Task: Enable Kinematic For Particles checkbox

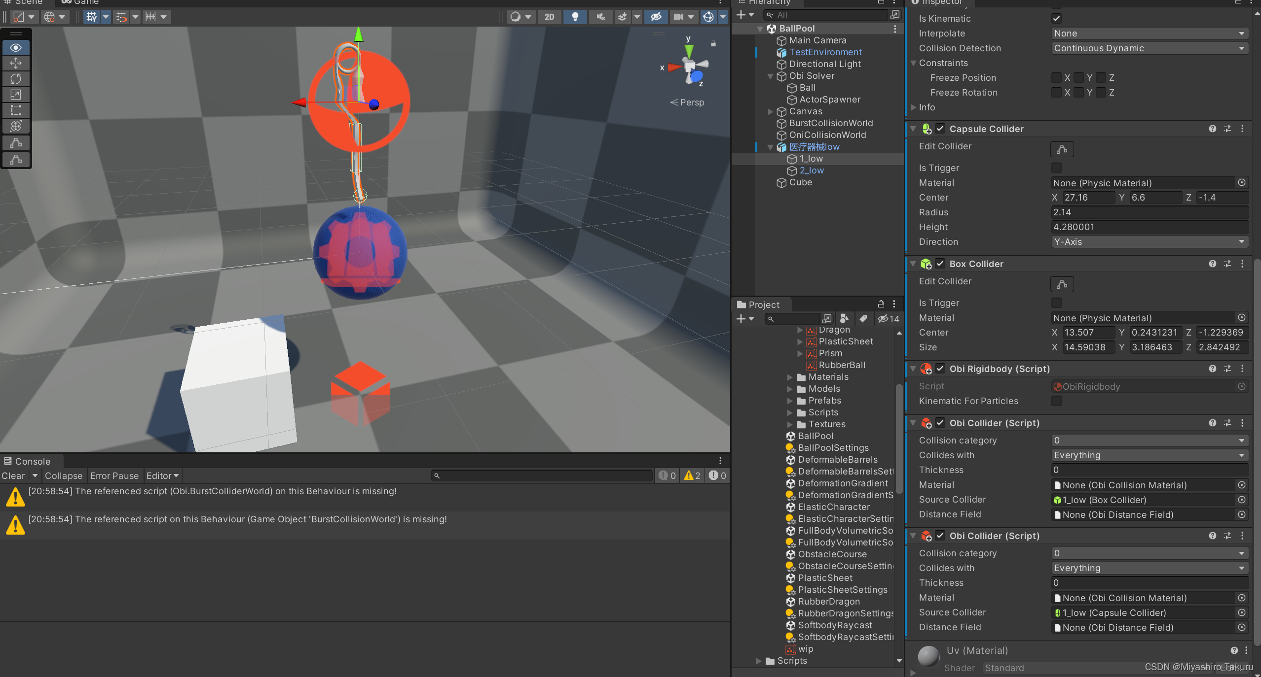Action: (x=1056, y=401)
